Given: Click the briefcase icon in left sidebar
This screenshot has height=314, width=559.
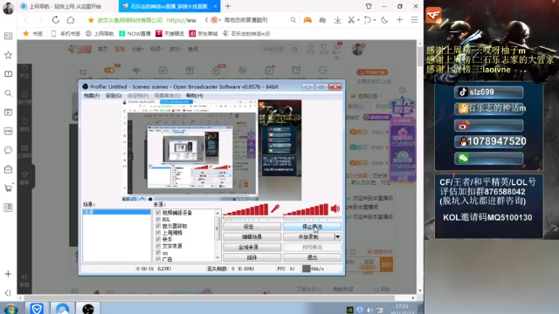Looking at the screenshot, I should [8, 169].
